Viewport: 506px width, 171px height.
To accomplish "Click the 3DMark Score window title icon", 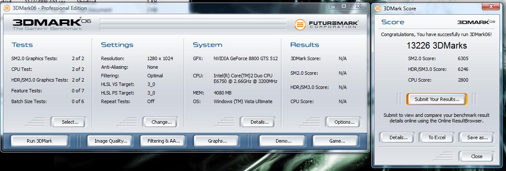I will (x=377, y=9).
